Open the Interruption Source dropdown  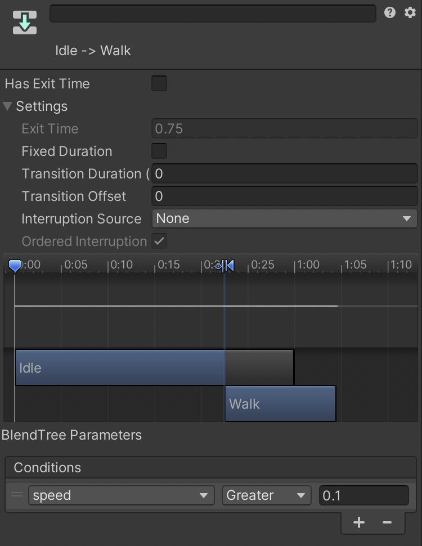284,218
